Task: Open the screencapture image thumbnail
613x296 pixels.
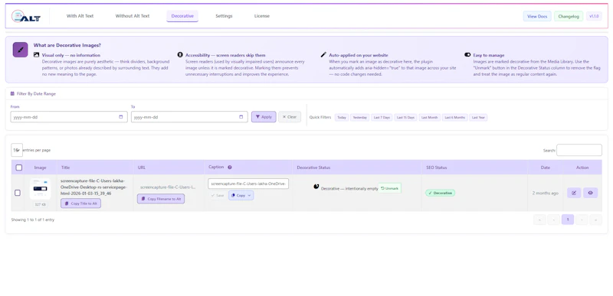Action: coord(41,189)
